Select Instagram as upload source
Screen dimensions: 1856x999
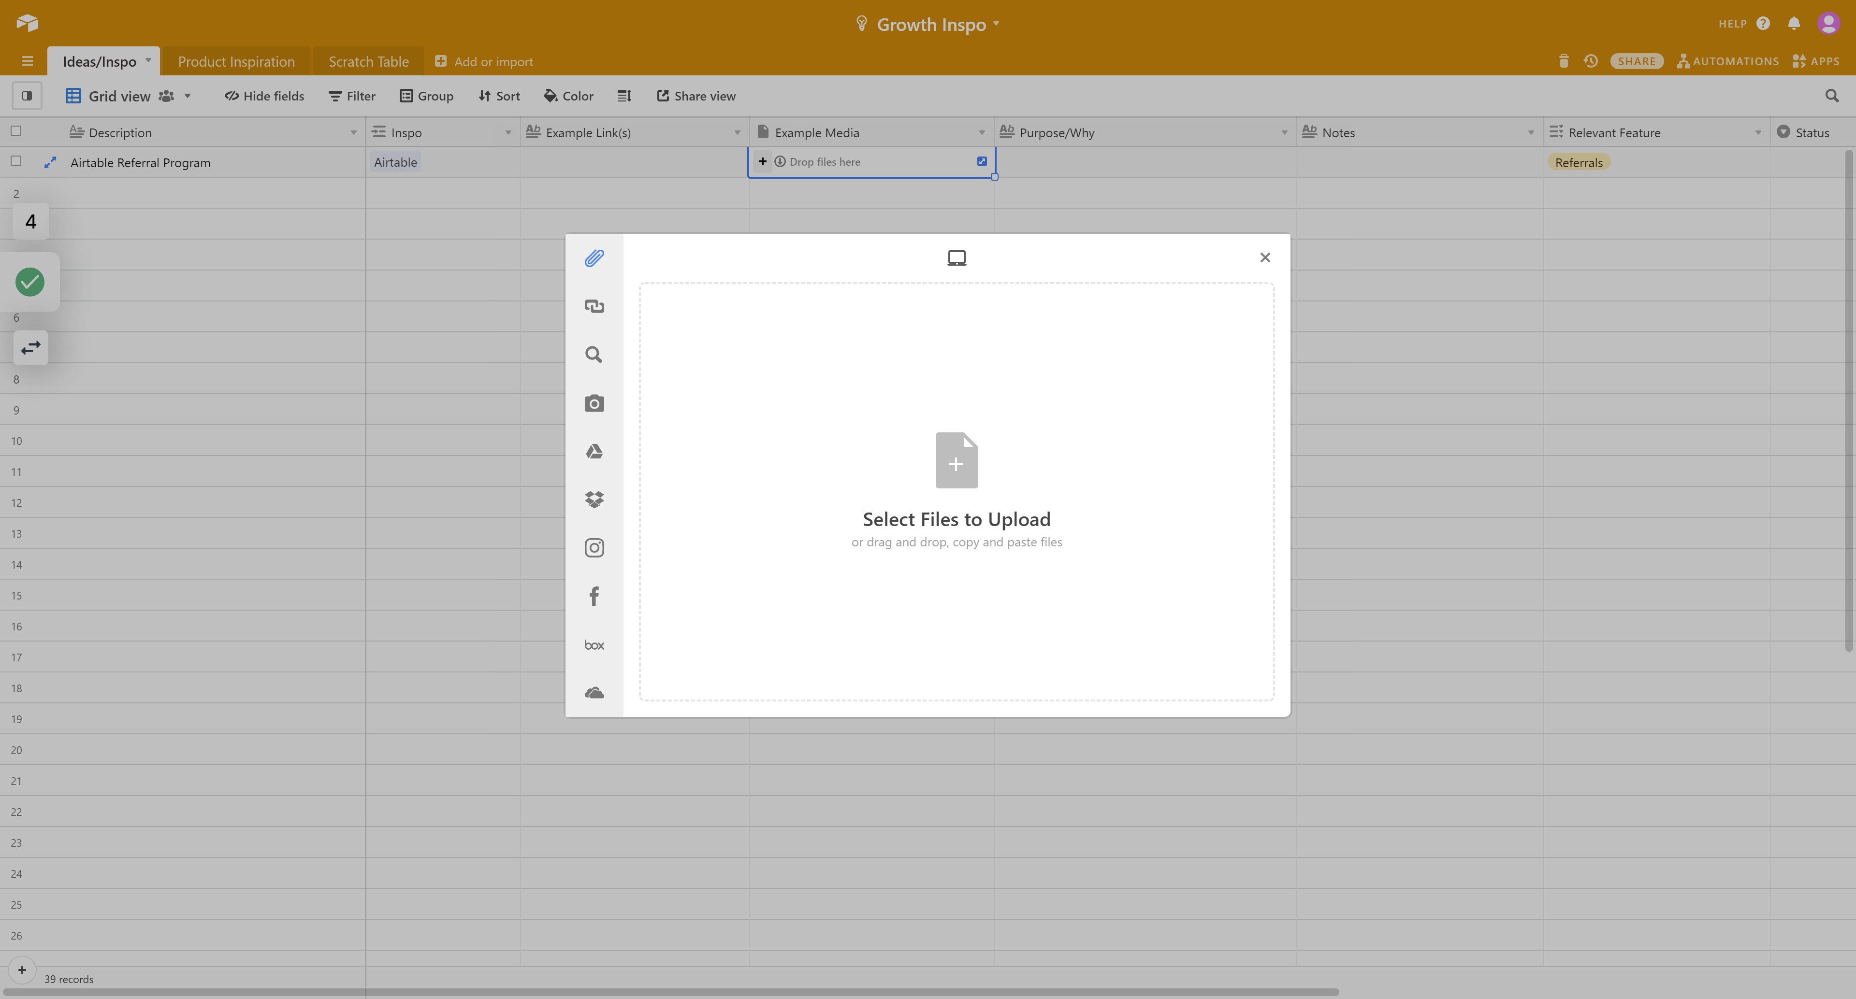[x=594, y=548]
